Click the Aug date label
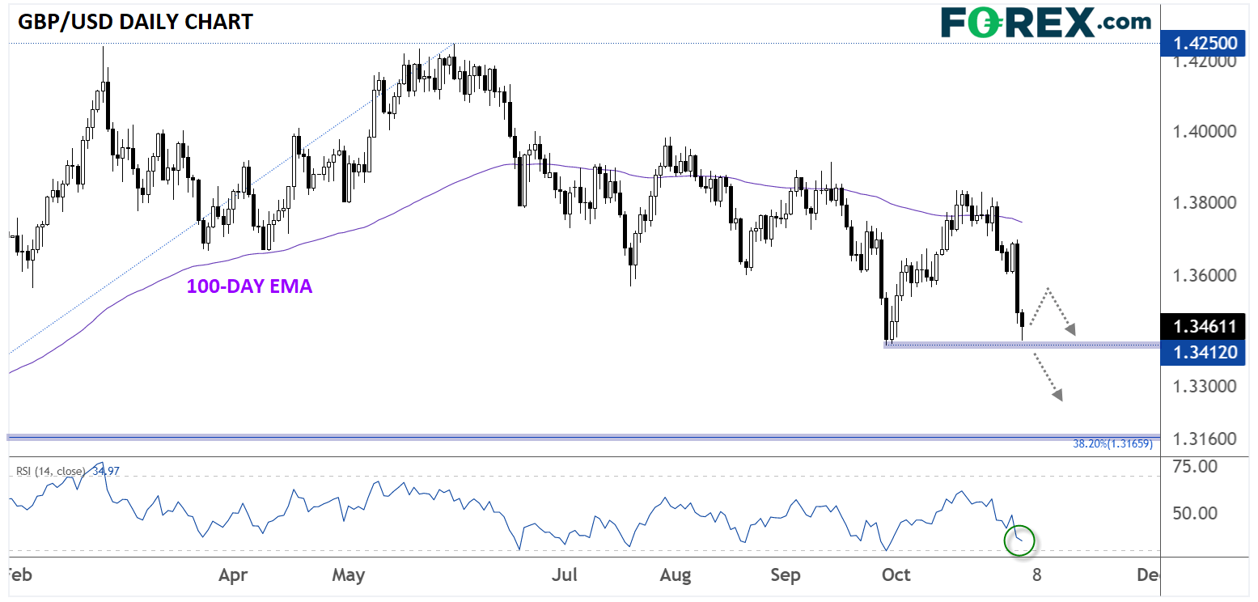Screen dimensions: 1258x602 [x=675, y=576]
